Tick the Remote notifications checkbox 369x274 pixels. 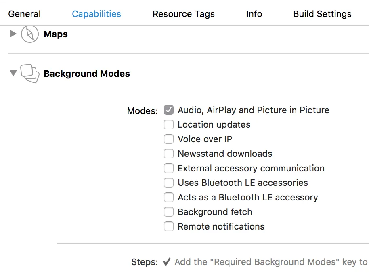pyautogui.click(x=169, y=226)
